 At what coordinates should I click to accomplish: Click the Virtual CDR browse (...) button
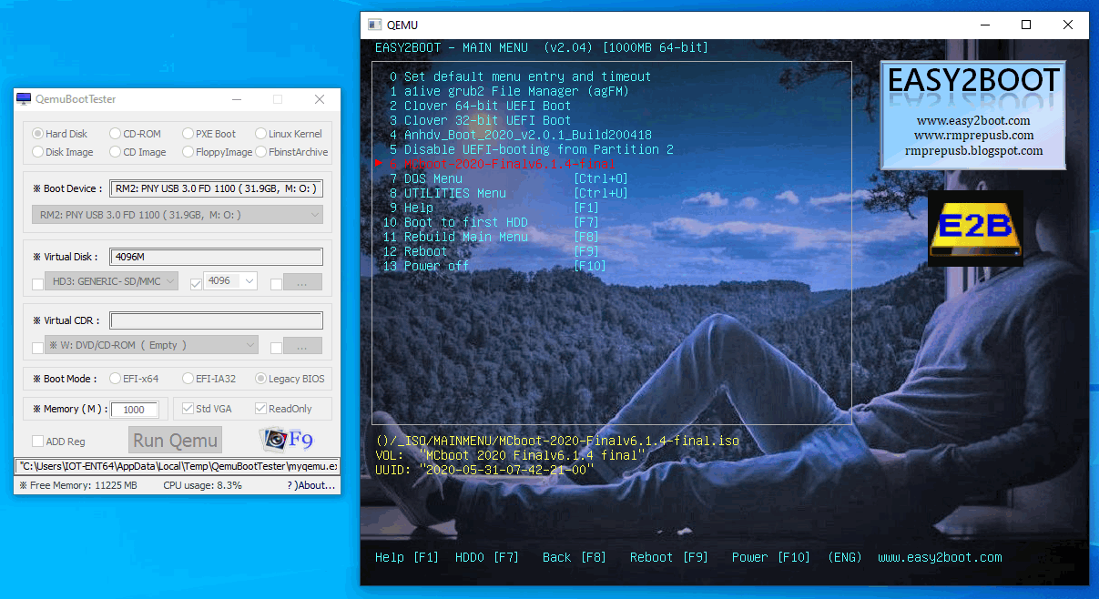pos(303,346)
